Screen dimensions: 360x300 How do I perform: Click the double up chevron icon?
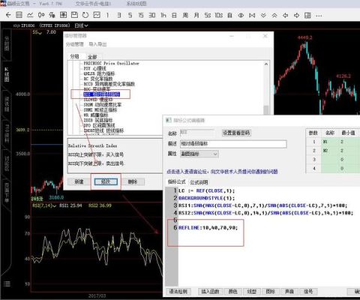click(274, 15)
